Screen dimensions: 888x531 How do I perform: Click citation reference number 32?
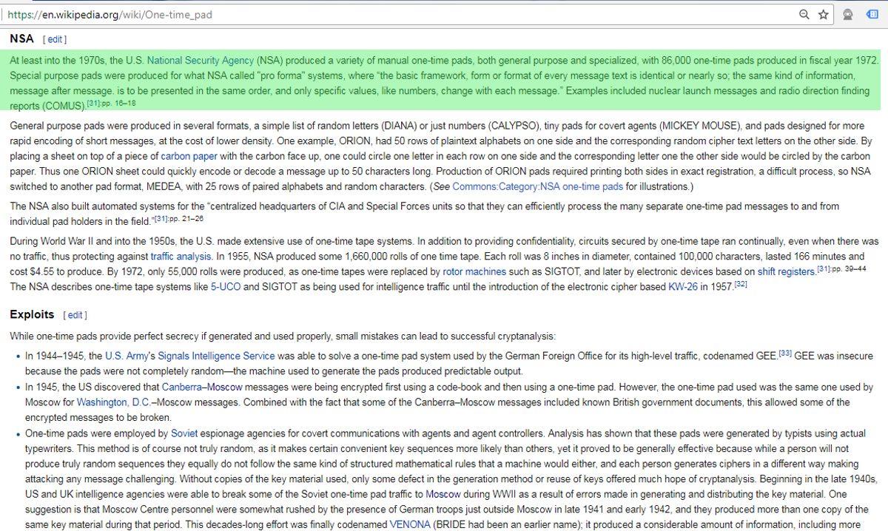(740, 285)
